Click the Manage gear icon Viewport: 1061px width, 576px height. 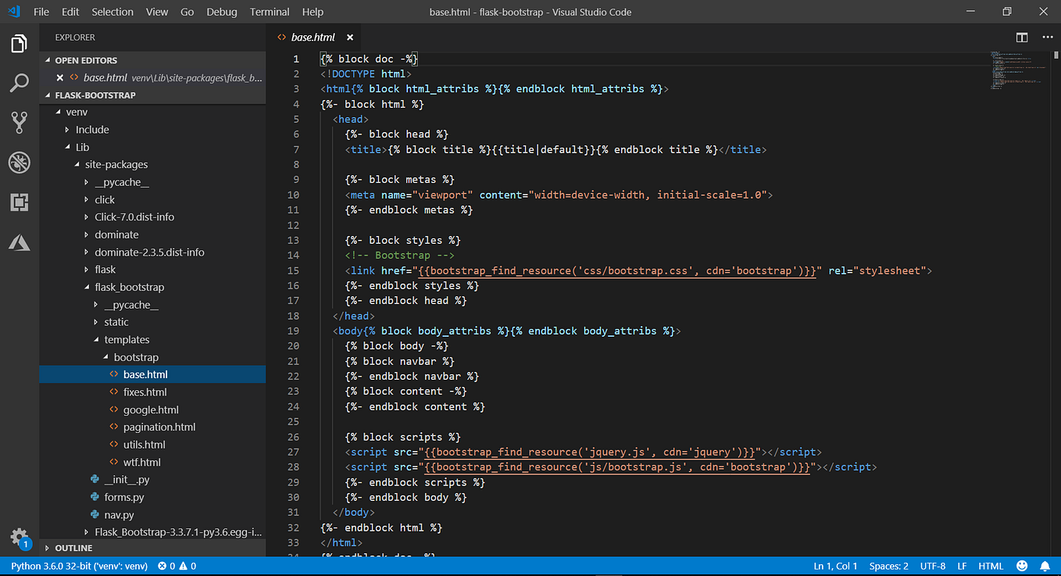pyautogui.click(x=19, y=536)
